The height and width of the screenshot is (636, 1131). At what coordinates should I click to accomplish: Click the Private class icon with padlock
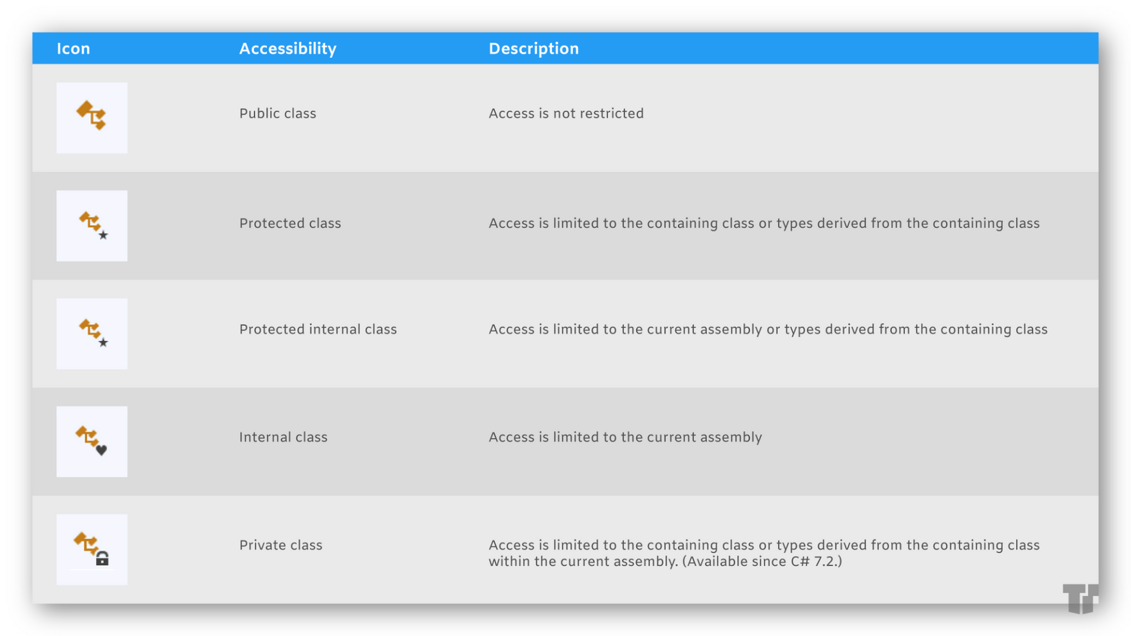[92, 550]
